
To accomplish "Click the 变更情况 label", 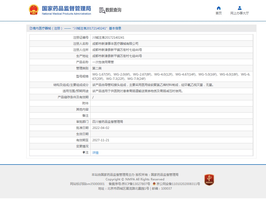I will point(82,146).
